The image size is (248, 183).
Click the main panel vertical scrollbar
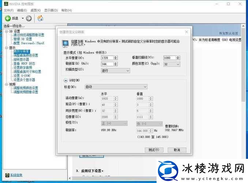[243, 65]
